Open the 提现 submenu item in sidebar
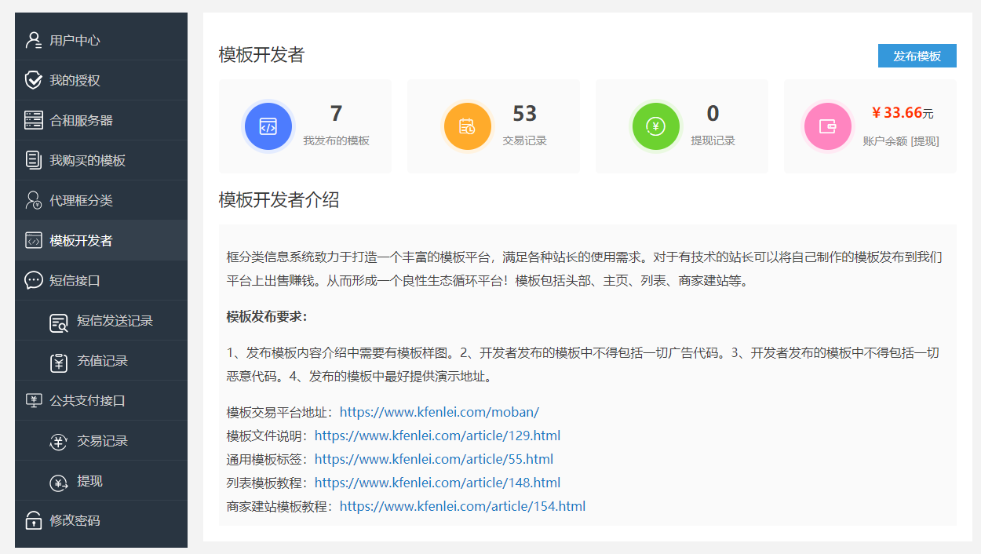This screenshot has width=981, height=554. click(x=89, y=481)
